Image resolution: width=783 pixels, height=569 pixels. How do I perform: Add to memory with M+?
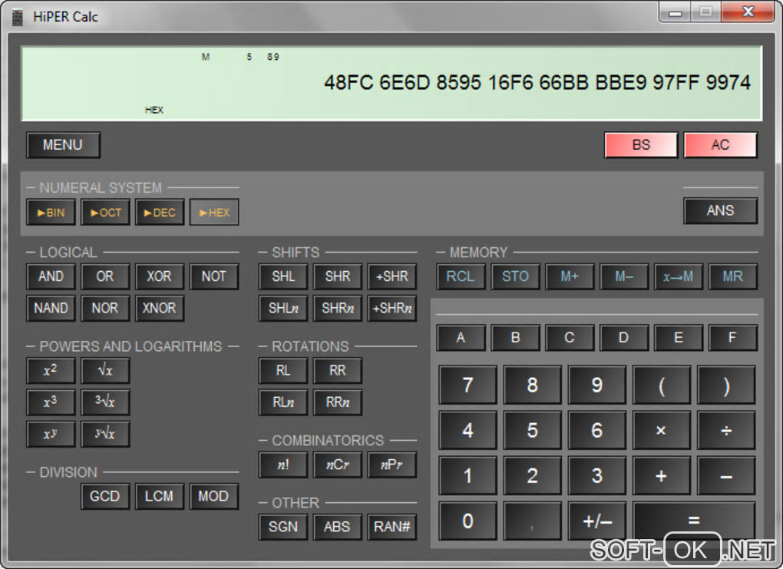coord(570,276)
